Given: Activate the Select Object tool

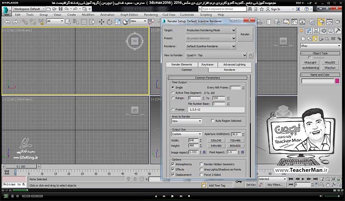Looking at the screenshot, I should coord(68,22).
